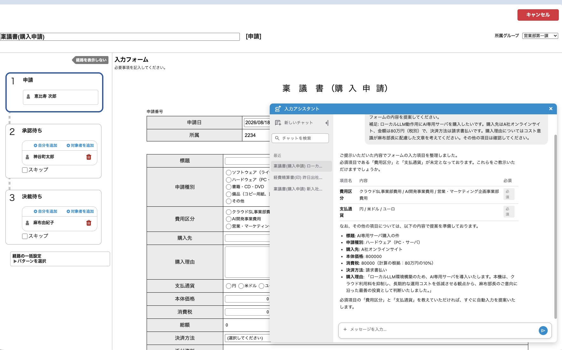562x350 pixels.
Task: Select 米ドル currency radio
Action: (x=241, y=286)
